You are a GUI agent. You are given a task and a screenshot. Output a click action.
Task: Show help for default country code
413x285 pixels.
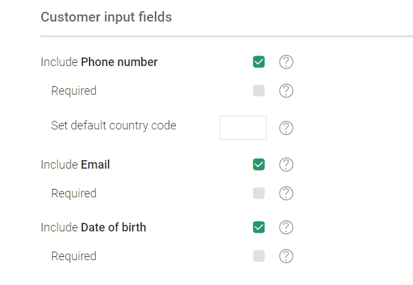point(286,127)
